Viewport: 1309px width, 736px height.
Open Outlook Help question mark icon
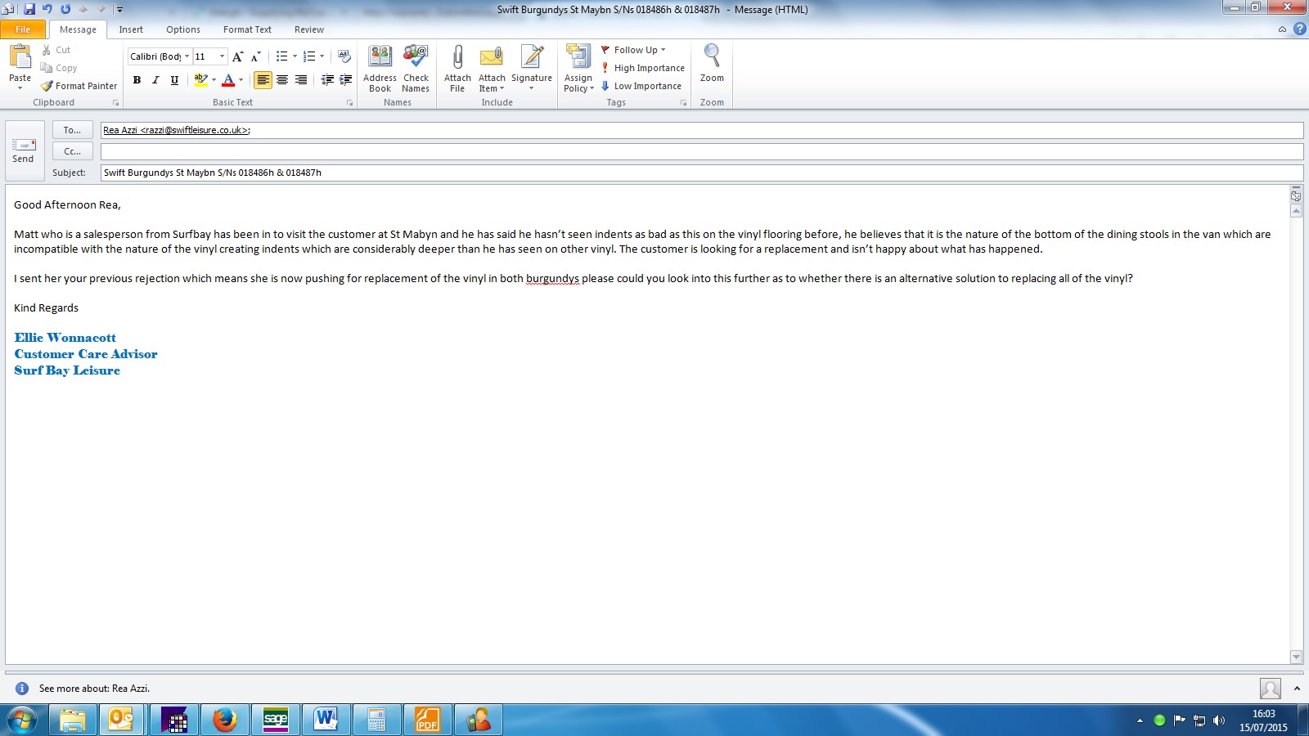pyautogui.click(x=1299, y=29)
